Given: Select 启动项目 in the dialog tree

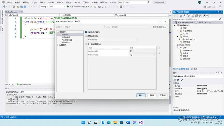Looking at the screenshot, I should 65,35.
